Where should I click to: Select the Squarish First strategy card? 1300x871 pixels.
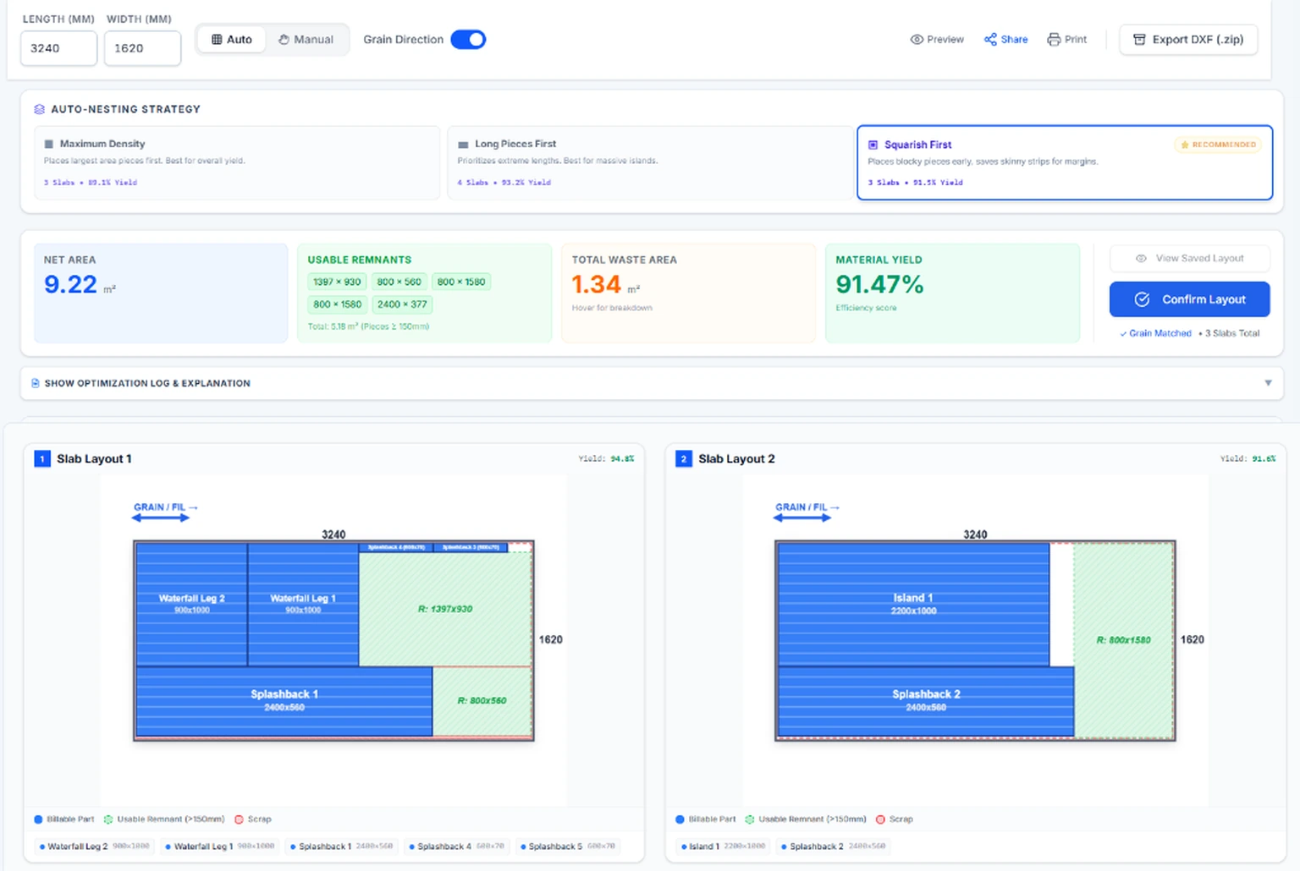pos(1065,162)
